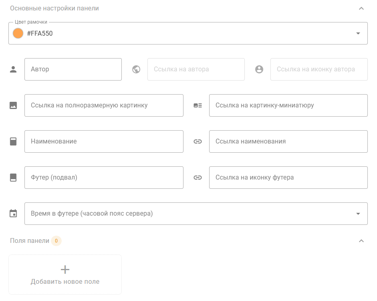Click the footer icon beside Футер (подвал)
The image size is (377, 301).
(13, 178)
